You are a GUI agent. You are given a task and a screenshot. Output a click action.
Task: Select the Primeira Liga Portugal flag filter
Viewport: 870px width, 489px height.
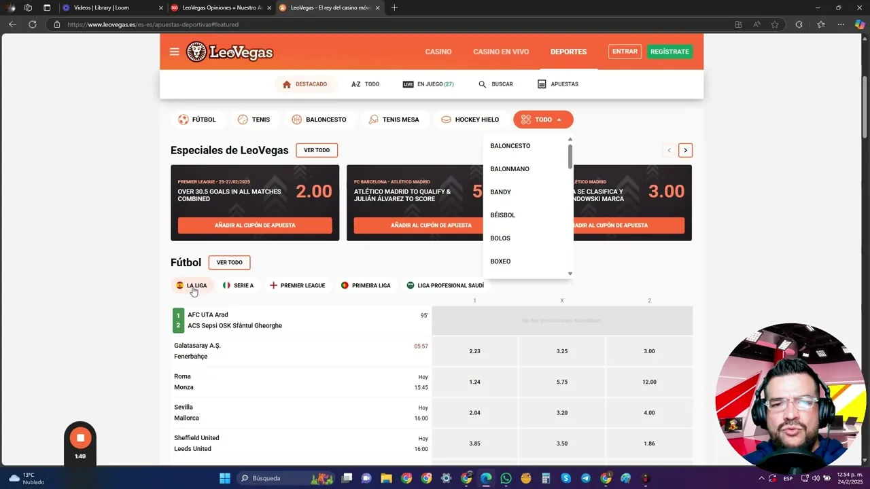click(366, 285)
